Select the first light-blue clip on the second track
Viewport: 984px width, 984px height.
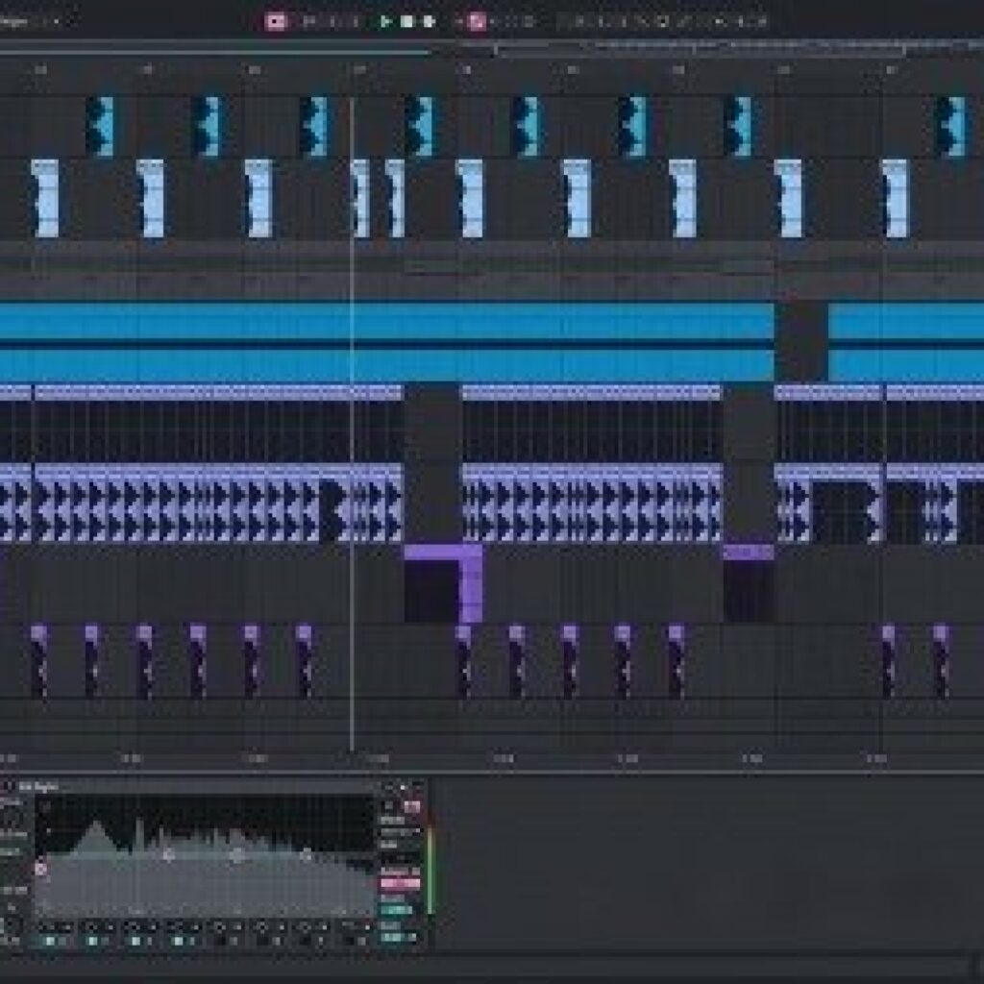click(45, 199)
